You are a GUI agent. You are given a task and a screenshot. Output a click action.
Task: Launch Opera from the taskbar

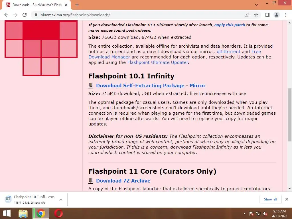pos(58,213)
